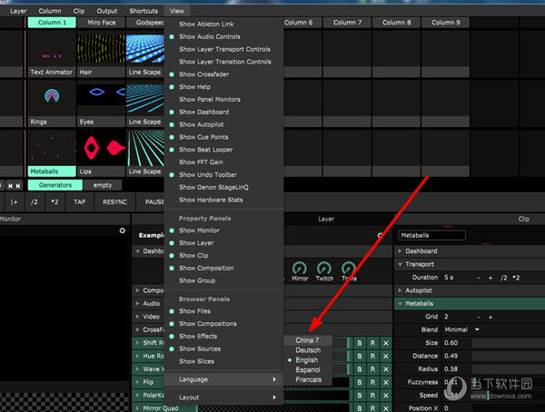Remove the Shift effect with X button
Screen dimensions: 545x412
[x=385, y=343]
